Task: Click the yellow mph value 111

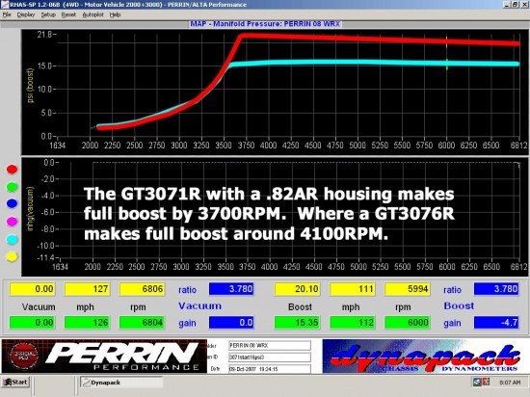Action: click(352, 289)
